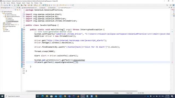175x98 pixels.
Task: Click the Collapse All icon in Package Explorer
Action: pos(16,10)
